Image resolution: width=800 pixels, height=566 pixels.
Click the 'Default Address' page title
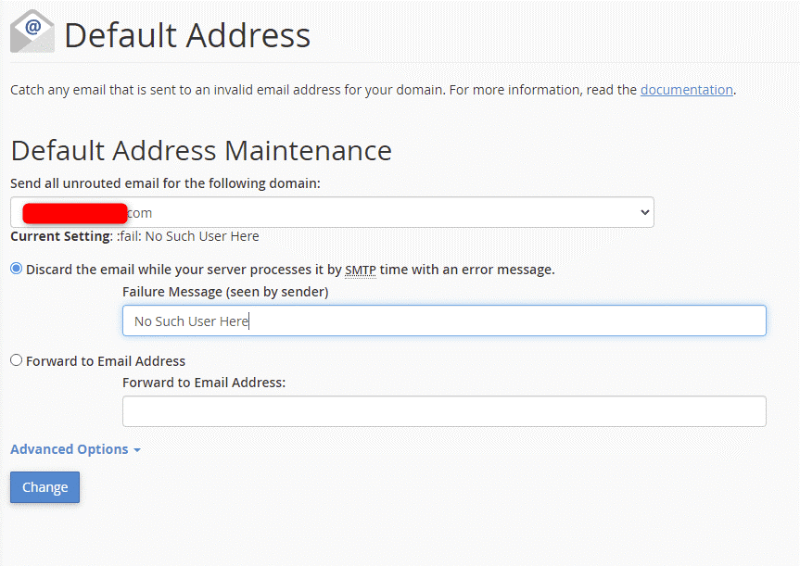tap(186, 35)
